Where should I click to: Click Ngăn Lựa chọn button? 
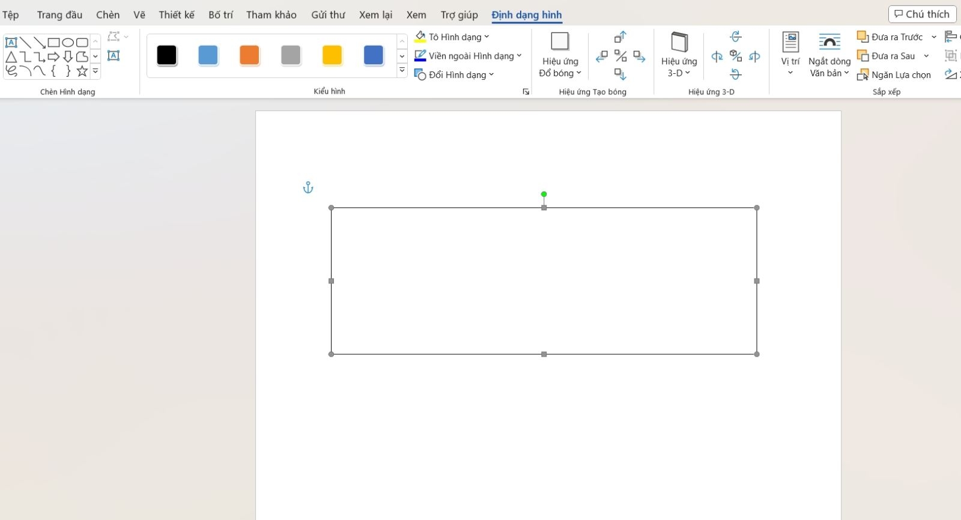[894, 75]
